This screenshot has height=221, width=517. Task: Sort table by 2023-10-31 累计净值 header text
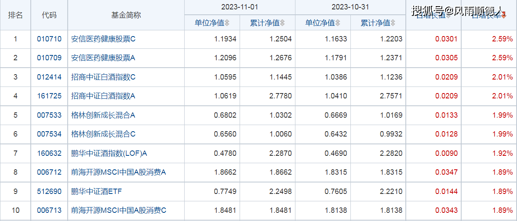coord(375,23)
